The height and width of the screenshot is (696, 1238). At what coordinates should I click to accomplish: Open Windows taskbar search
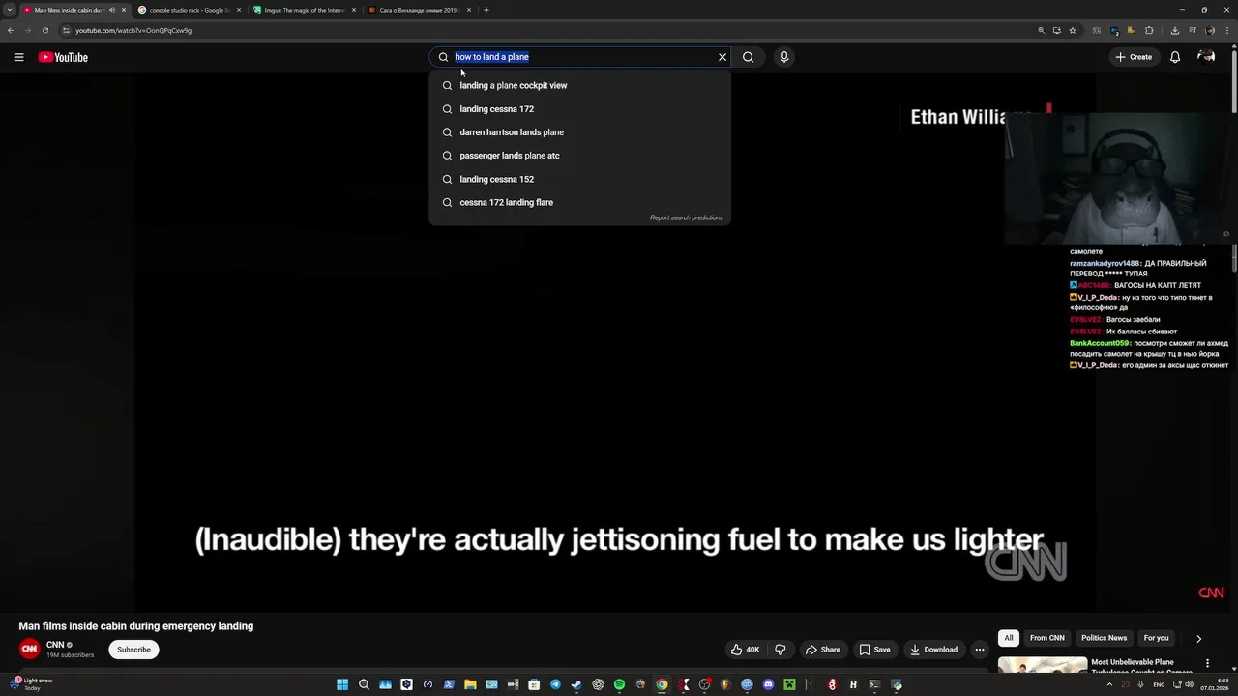click(x=364, y=684)
